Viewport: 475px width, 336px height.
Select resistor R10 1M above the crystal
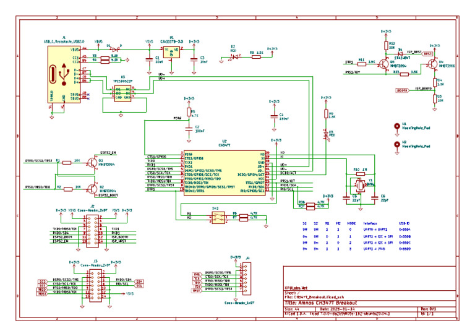(x=361, y=174)
